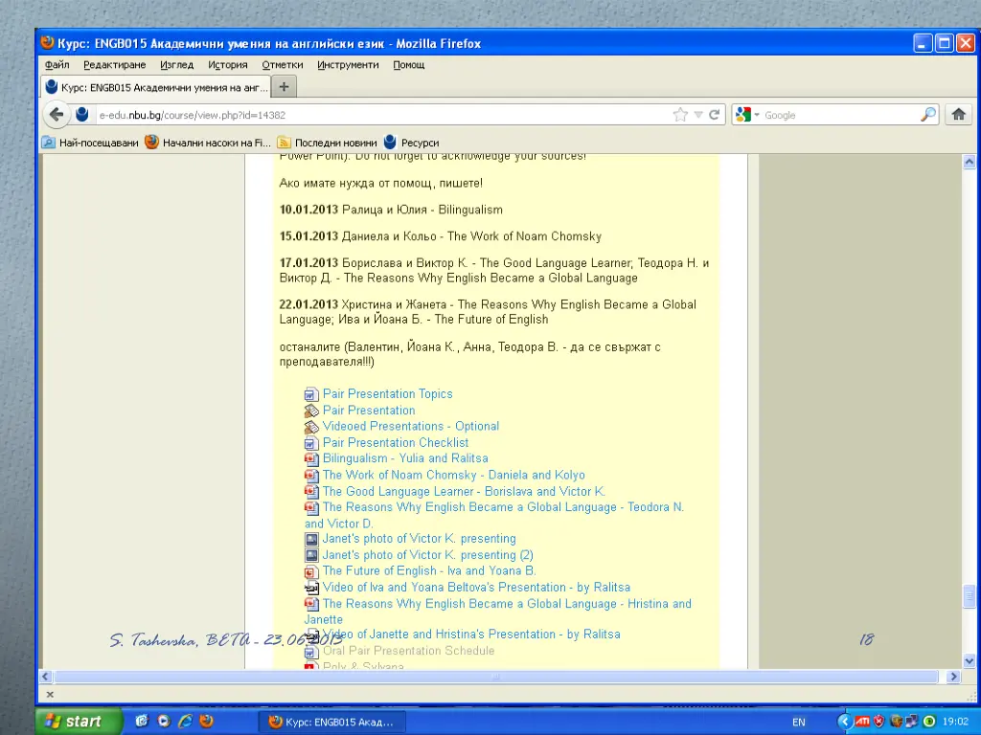
Task: Select the Курс: ENGB015 browser tab
Action: coord(156,87)
